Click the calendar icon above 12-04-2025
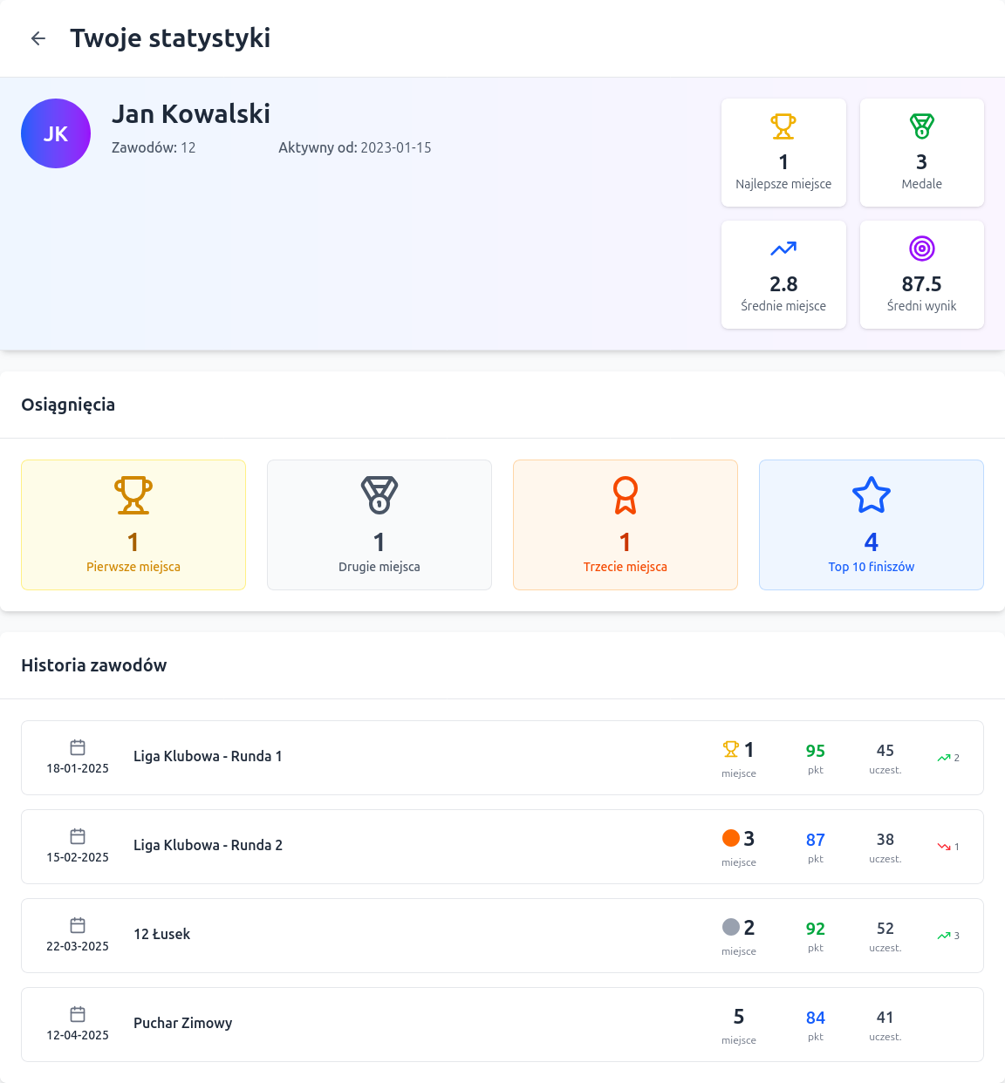Image resolution: width=1005 pixels, height=1083 pixels. pyautogui.click(x=78, y=1014)
